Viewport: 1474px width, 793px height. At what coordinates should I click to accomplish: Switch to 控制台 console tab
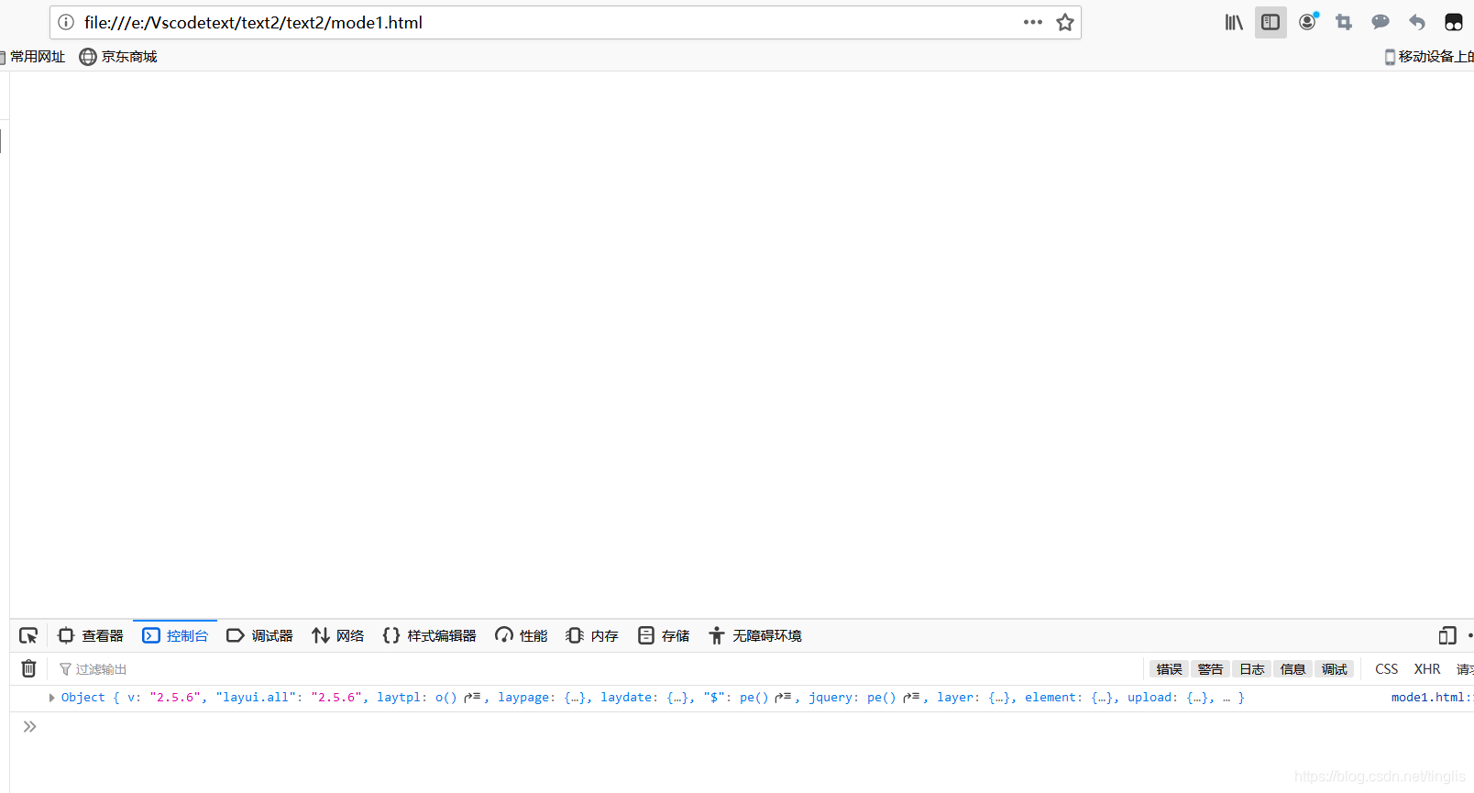pyautogui.click(x=175, y=635)
